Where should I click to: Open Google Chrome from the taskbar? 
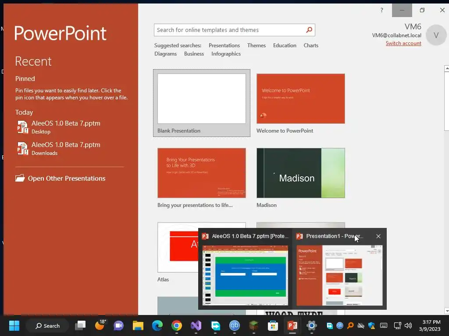click(177, 325)
